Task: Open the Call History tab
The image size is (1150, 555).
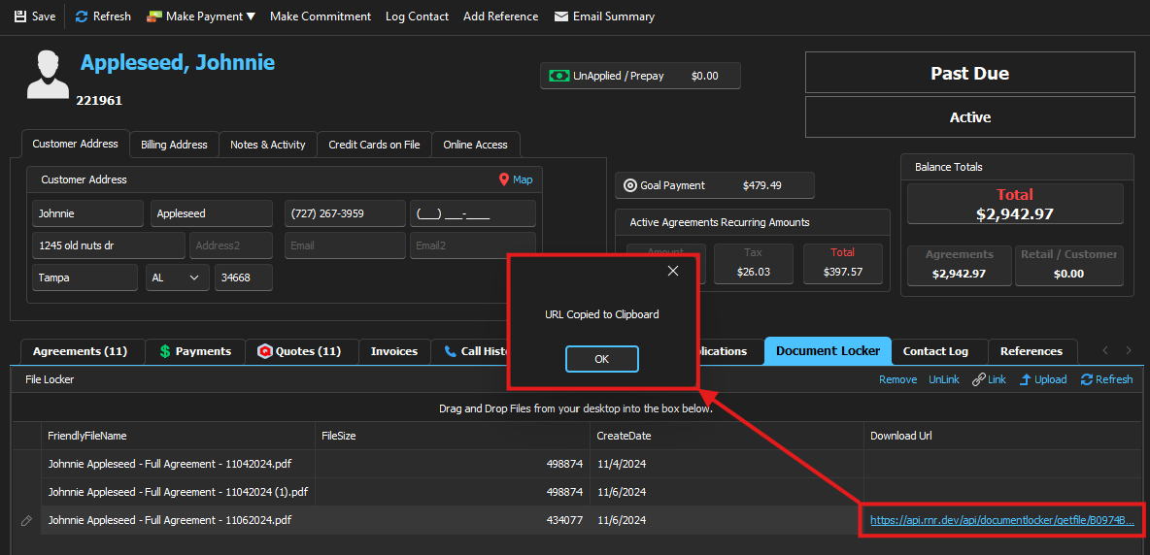Action: pos(470,351)
